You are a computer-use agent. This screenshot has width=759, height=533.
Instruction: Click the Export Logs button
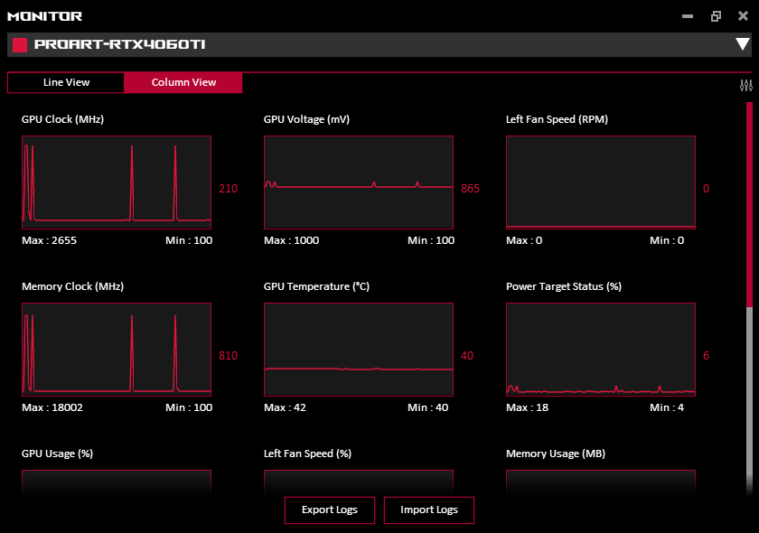point(330,510)
